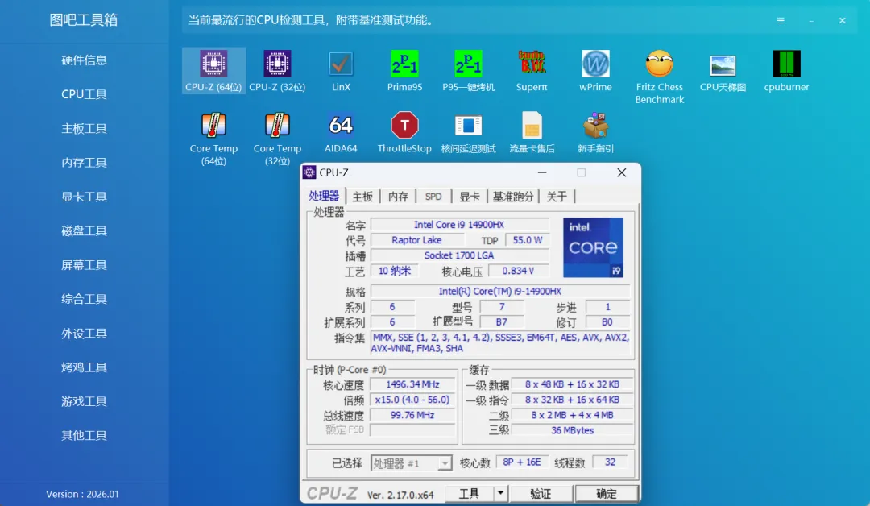
Task: Open Core Temp (32位)
Action: [277, 138]
